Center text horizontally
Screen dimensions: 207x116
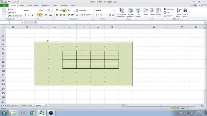(x=60, y=15)
